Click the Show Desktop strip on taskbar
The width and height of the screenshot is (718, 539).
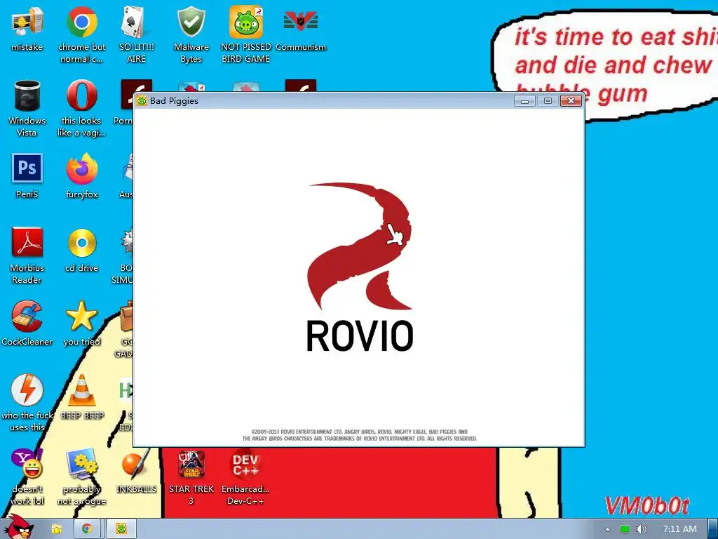pyautogui.click(x=713, y=529)
